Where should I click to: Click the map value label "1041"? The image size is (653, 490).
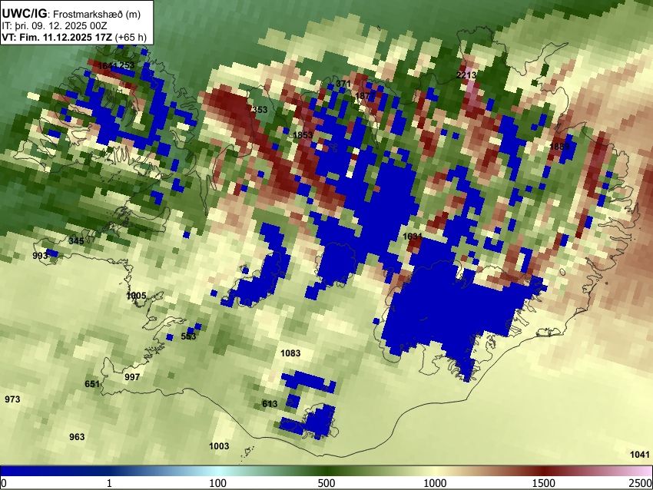640,455
